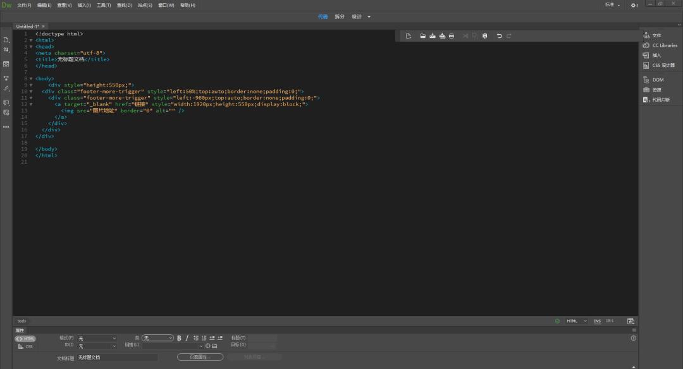
Task: Open the 代码片断 snippets panel
Action: [x=660, y=100]
